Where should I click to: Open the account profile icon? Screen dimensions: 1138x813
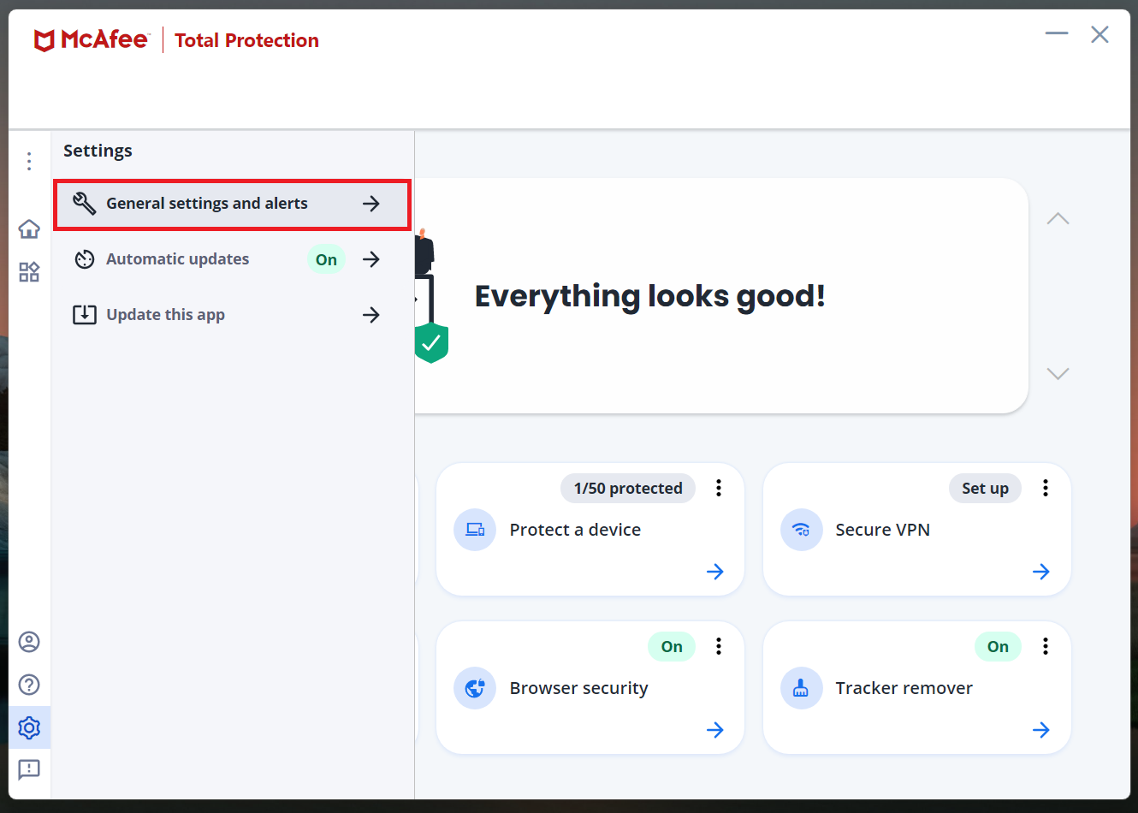pyautogui.click(x=29, y=642)
